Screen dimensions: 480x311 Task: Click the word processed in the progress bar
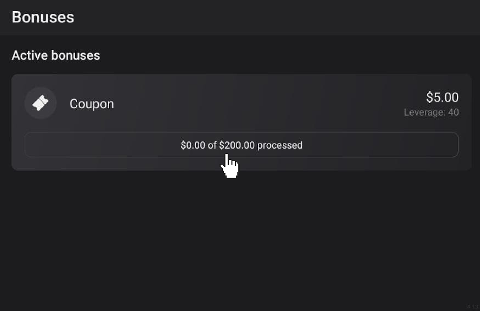pos(280,145)
